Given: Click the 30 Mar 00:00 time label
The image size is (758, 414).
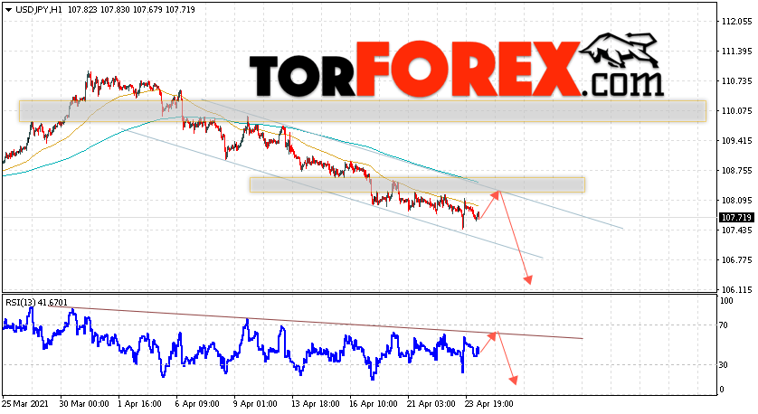Looking at the screenshot, I should [85, 404].
